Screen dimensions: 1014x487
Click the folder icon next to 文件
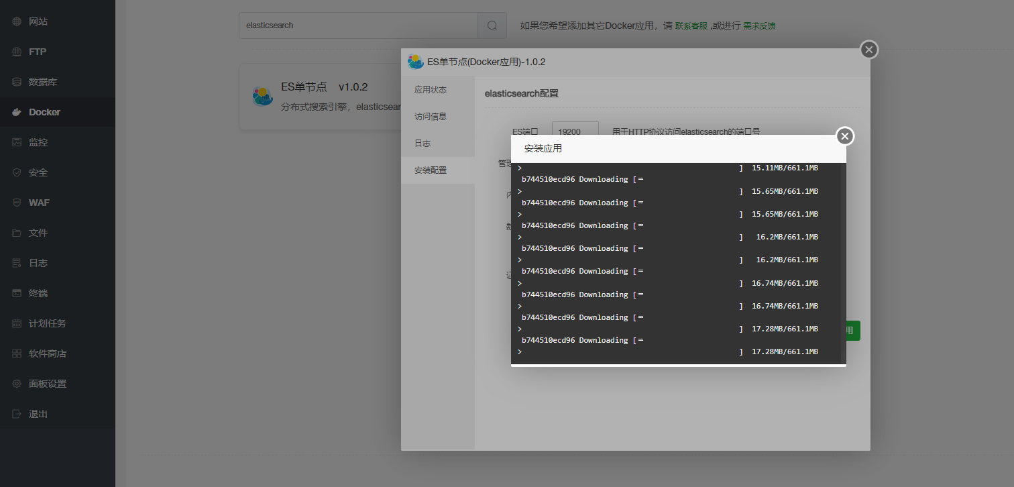coord(17,233)
